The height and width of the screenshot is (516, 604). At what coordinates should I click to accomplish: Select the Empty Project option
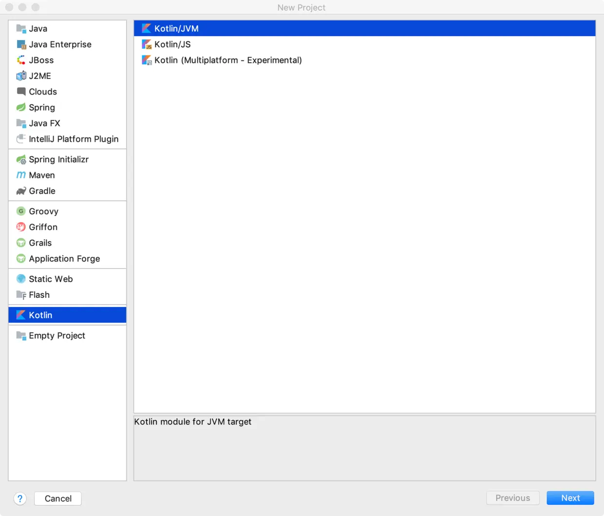[67, 336]
